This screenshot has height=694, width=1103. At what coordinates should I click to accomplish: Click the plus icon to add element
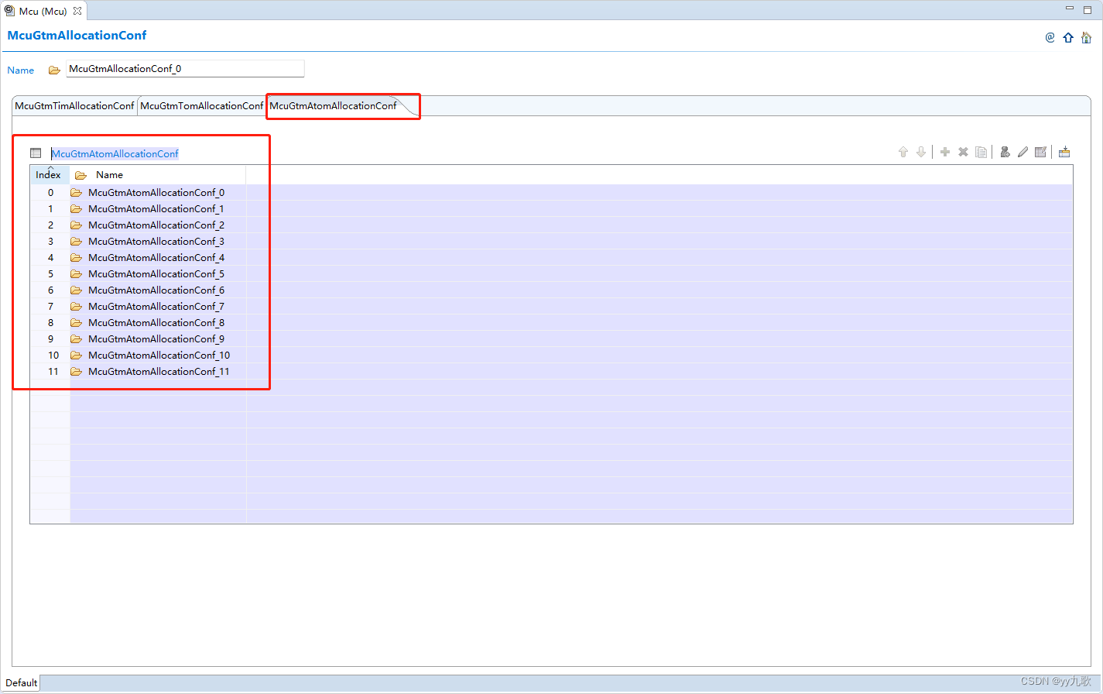click(x=945, y=152)
